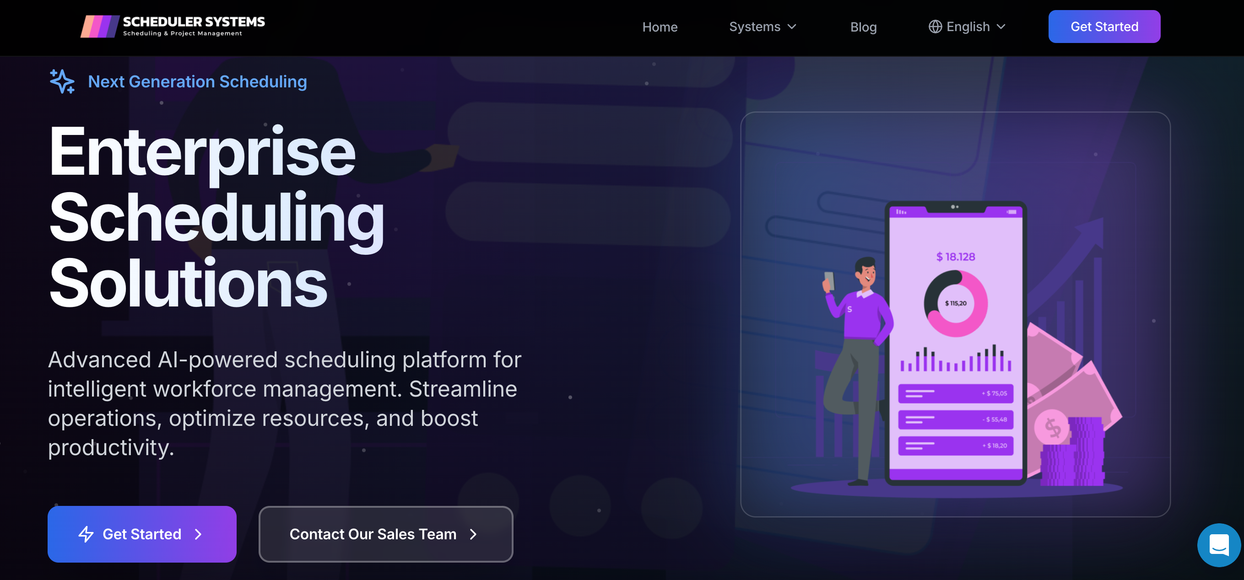Screen dimensions: 1244x580
Task: Click the large hero Get Started button
Action: 141,534
